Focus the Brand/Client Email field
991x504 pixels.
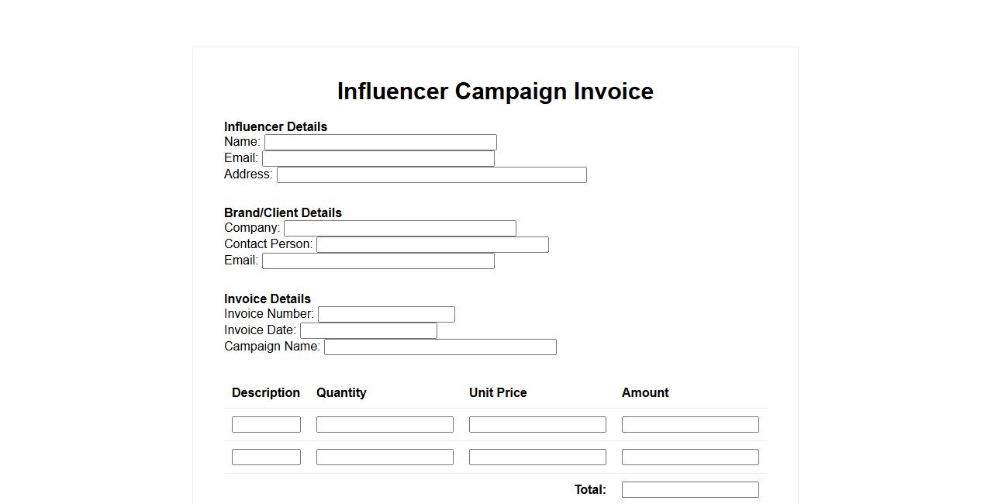pos(378,261)
